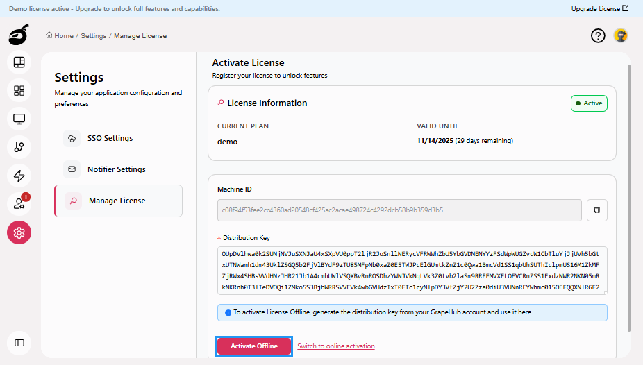Viewport: 643px width, 365px height.
Task: Switch to online activation link
Action: (x=336, y=346)
